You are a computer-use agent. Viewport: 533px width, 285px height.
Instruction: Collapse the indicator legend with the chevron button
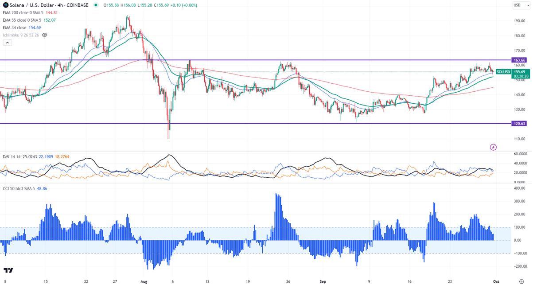[7, 43]
